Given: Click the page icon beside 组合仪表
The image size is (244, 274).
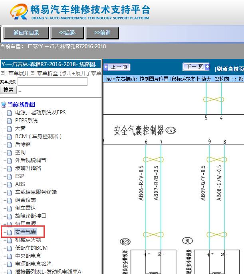Looking at the screenshot, I should click(10, 200).
